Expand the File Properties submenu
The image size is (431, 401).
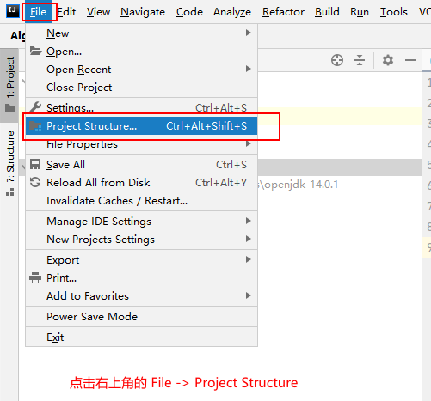(141, 144)
